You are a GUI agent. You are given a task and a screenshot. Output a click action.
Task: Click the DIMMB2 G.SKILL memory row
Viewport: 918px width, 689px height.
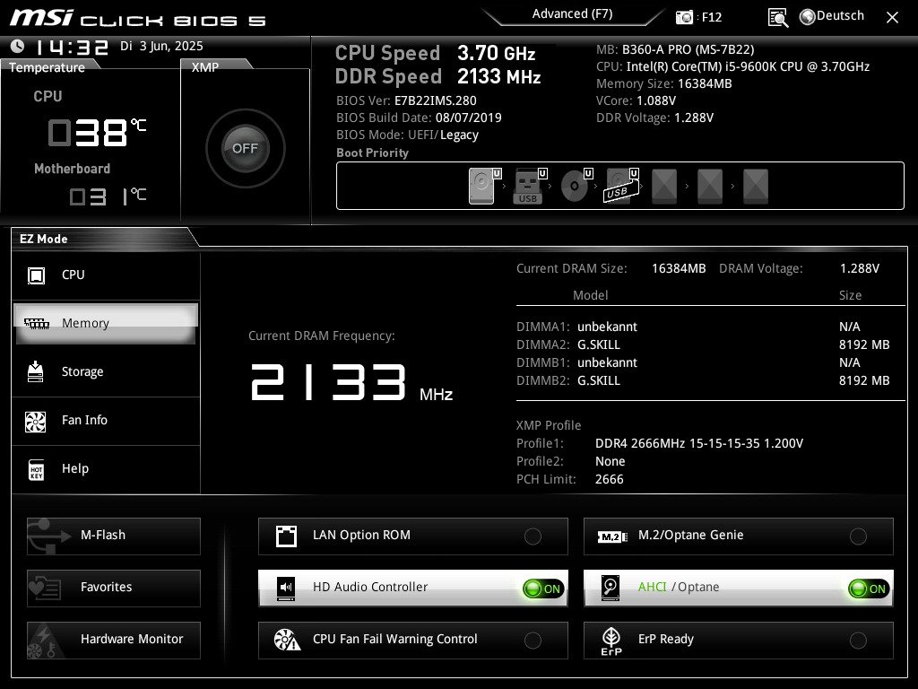point(703,380)
